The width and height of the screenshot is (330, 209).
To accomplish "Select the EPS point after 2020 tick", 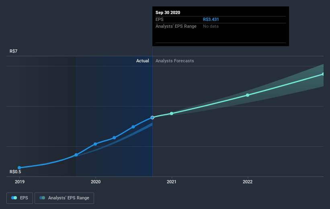I will (x=114, y=137).
